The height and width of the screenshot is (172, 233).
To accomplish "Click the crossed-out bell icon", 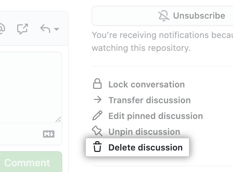I will (164, 16).
